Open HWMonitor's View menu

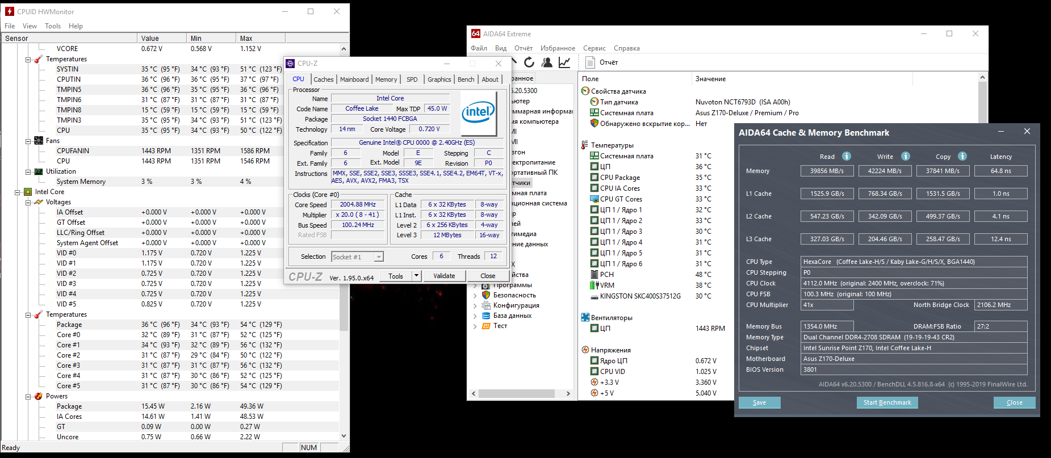(x=30, y=26)
